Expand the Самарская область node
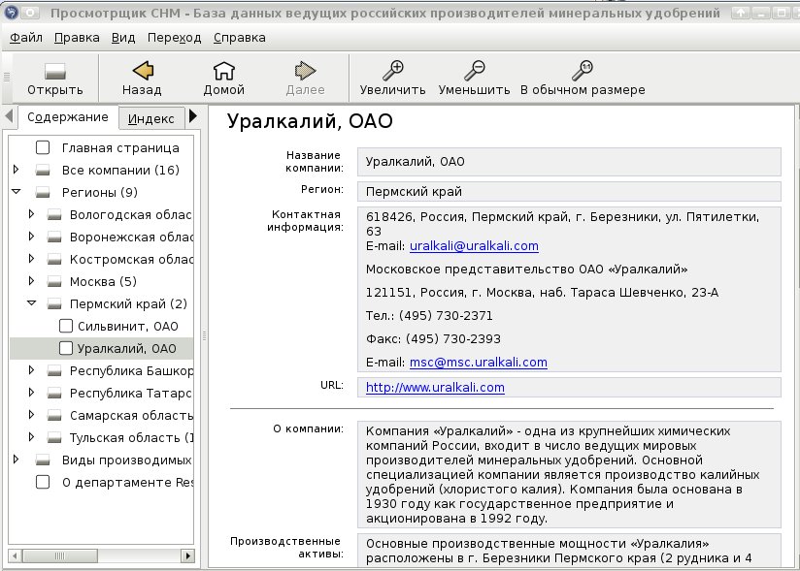The image size is (800, 571). click(x=31, y=415)
